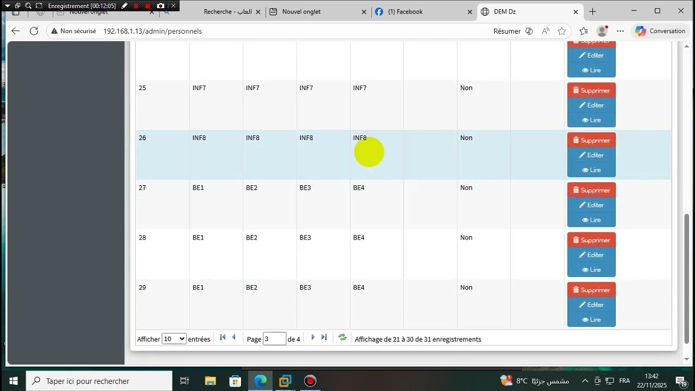Close the Facebook tab
The width and height of the screenshot is (695, 391).
point(470,11)
